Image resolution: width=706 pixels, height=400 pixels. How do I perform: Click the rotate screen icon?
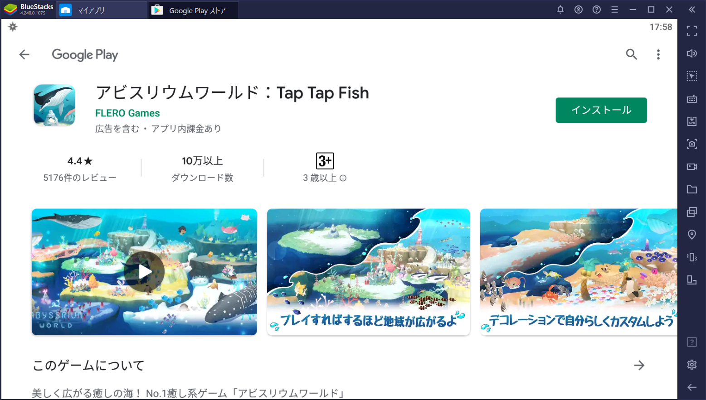[692, 280]
